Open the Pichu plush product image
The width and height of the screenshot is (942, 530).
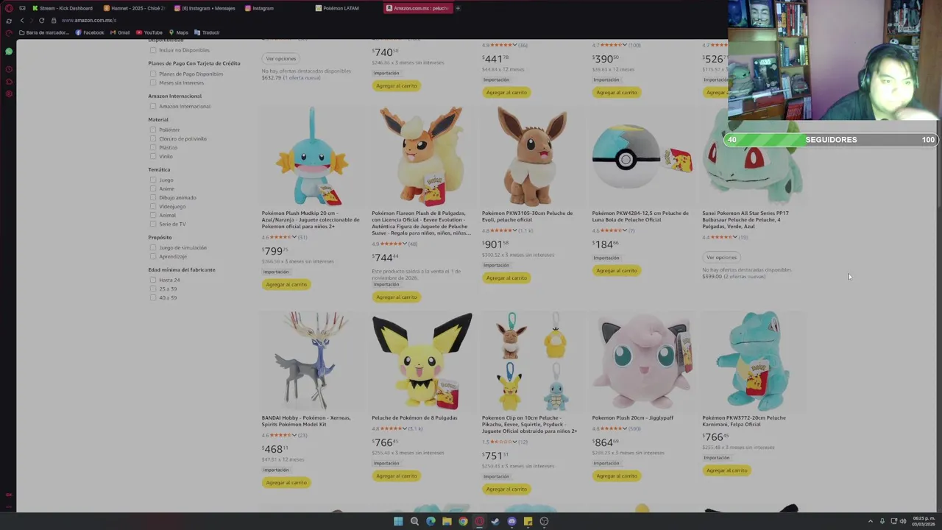pos(422,361)
